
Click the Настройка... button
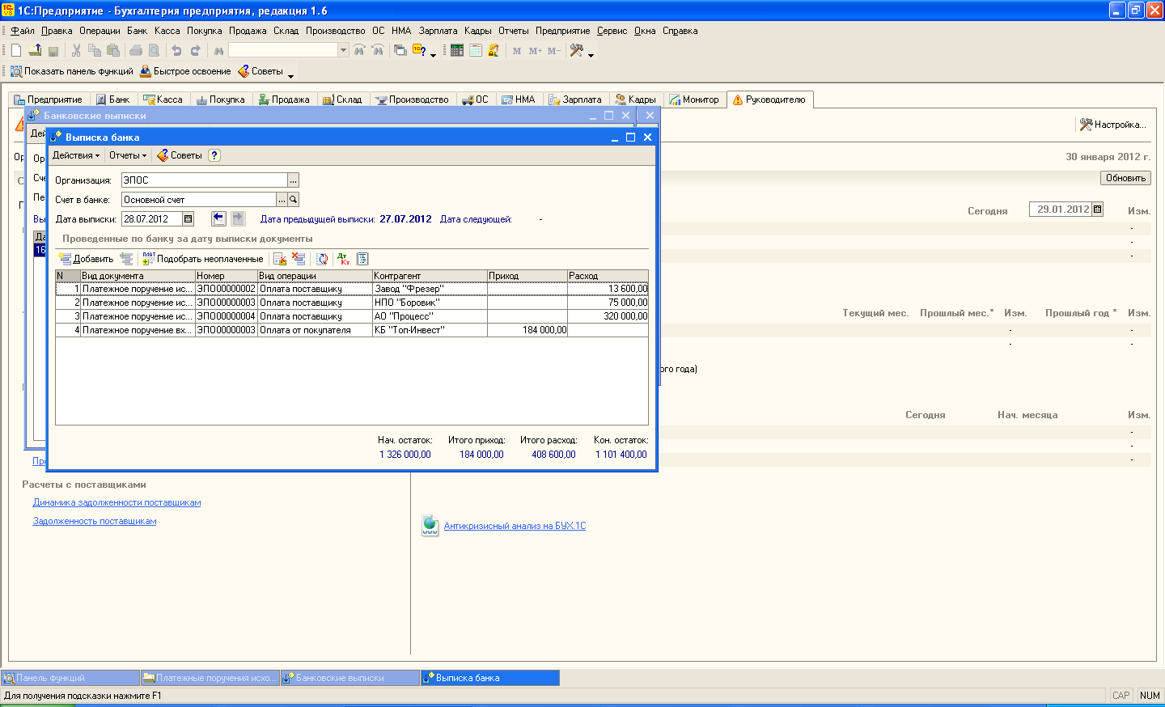click(x=1113, y=125)
